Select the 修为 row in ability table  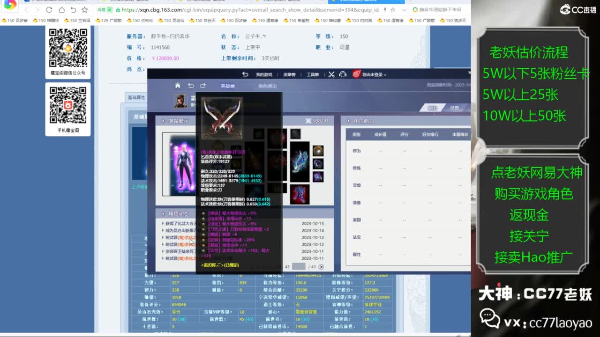(x=408, y=151)
